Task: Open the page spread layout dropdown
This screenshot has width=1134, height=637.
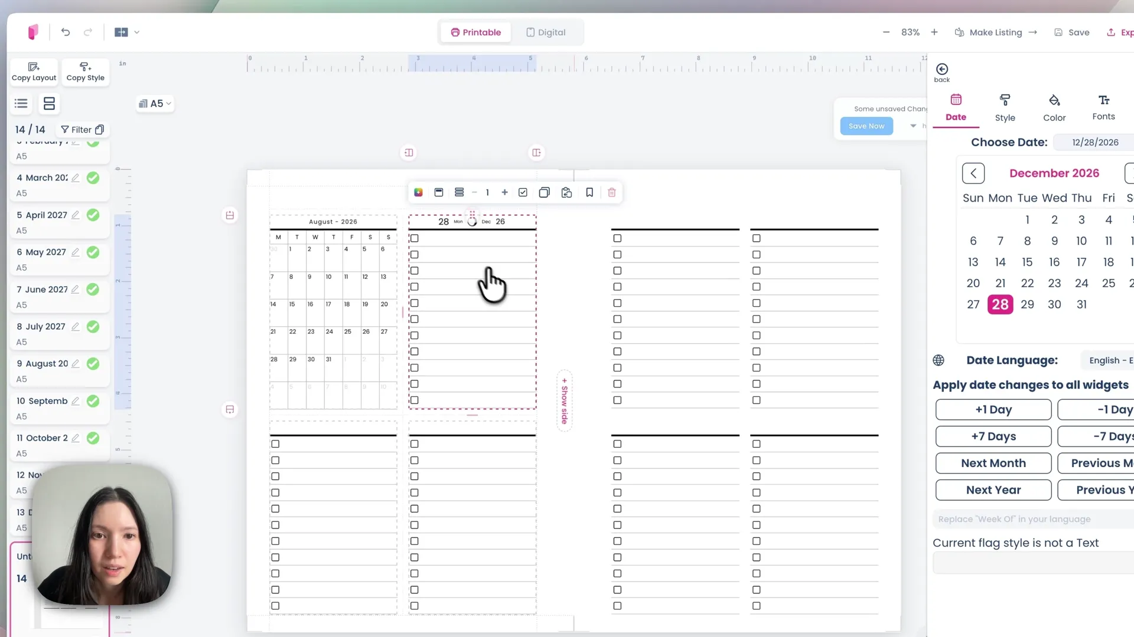Action: pyautogui.click(x=127, y=32)
